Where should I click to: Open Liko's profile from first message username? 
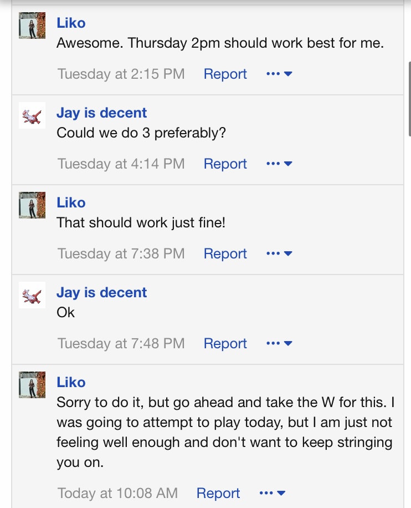pos(71,23)
